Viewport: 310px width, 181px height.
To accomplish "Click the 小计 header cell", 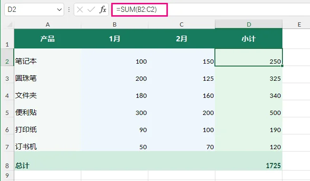I will tap(249, 39).
